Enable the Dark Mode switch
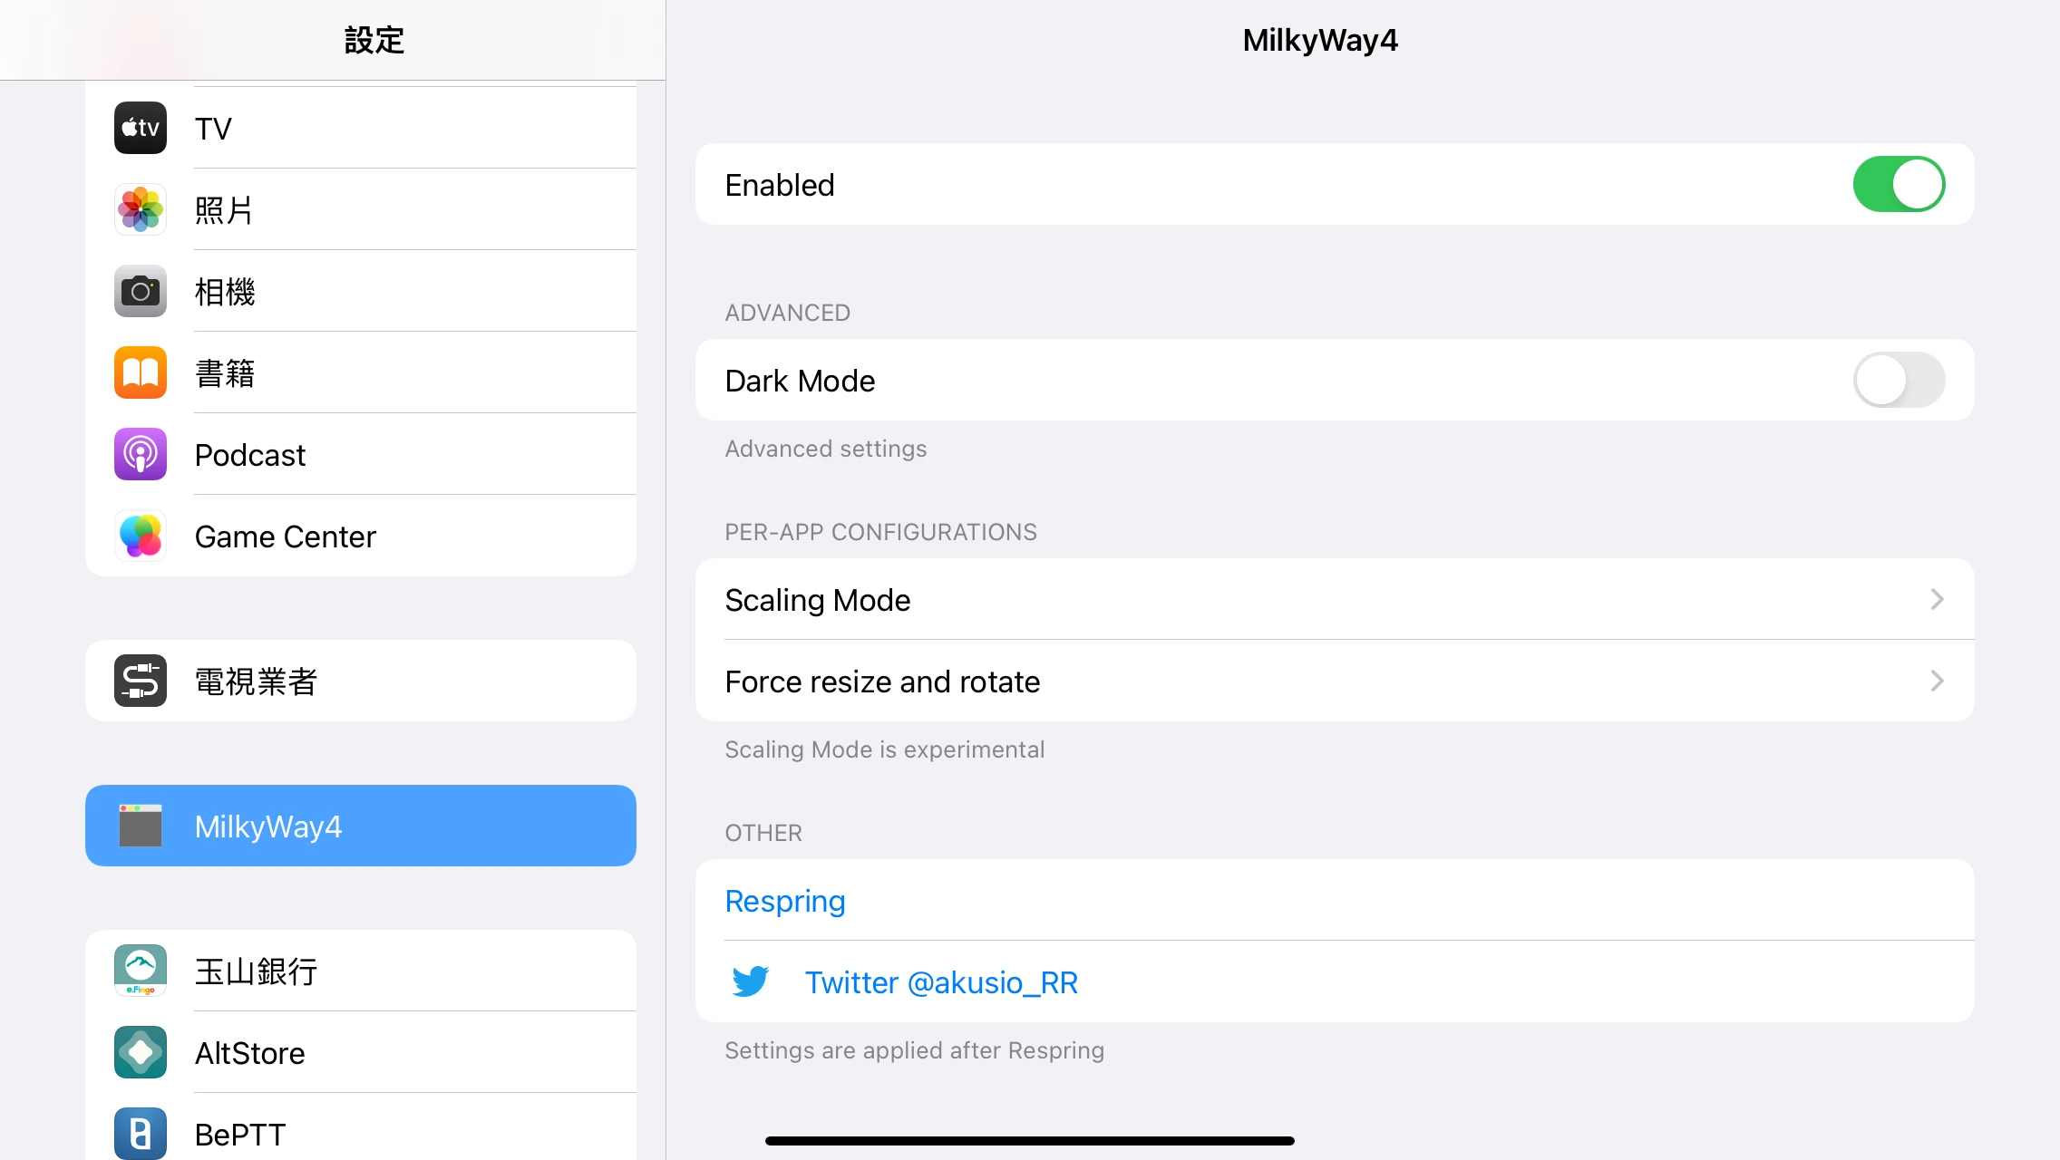The width and height of the screenshot is (2060, 1160). pyautogui.click(x=1899, y=380)
